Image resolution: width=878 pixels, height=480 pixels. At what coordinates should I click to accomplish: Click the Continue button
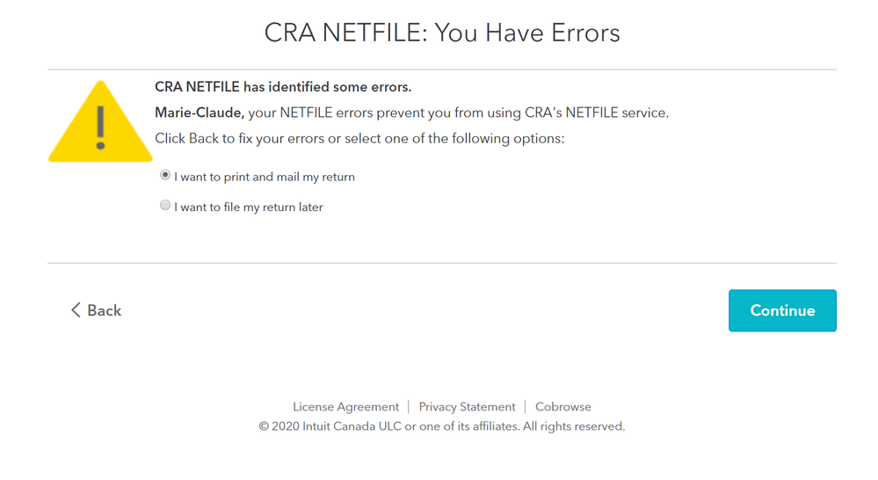pyautogui.click(x=782, y=310)
